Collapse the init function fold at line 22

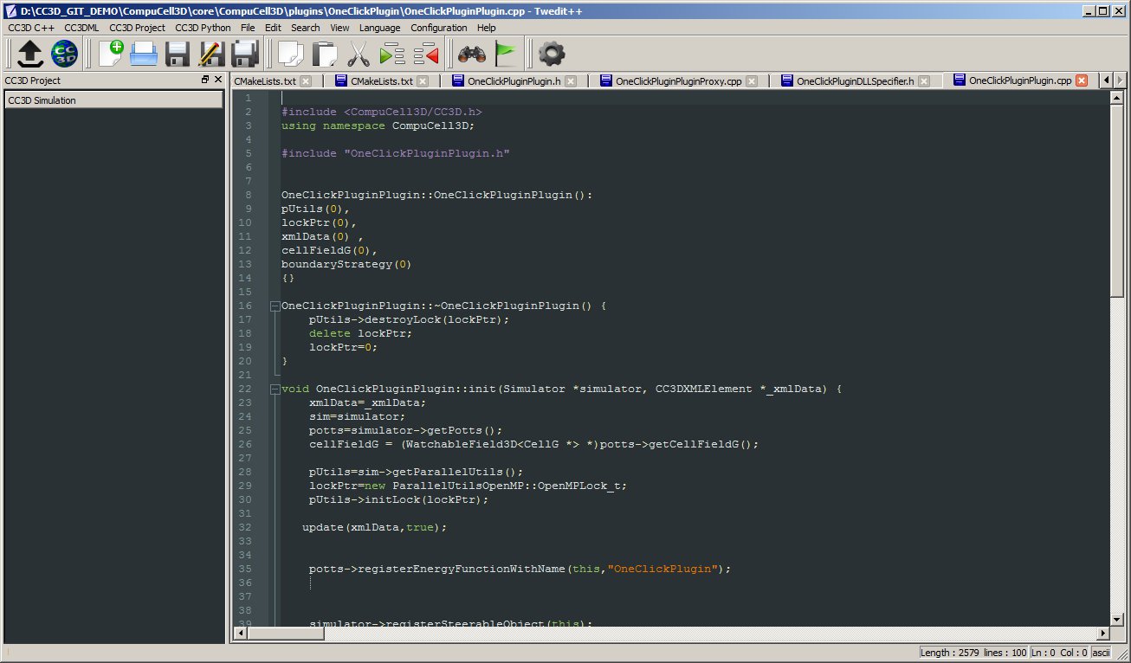275,389
